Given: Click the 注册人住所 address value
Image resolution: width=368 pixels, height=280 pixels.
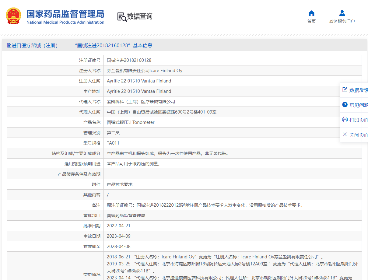Looking at the screenshot, I should click(x=139, y=81).
